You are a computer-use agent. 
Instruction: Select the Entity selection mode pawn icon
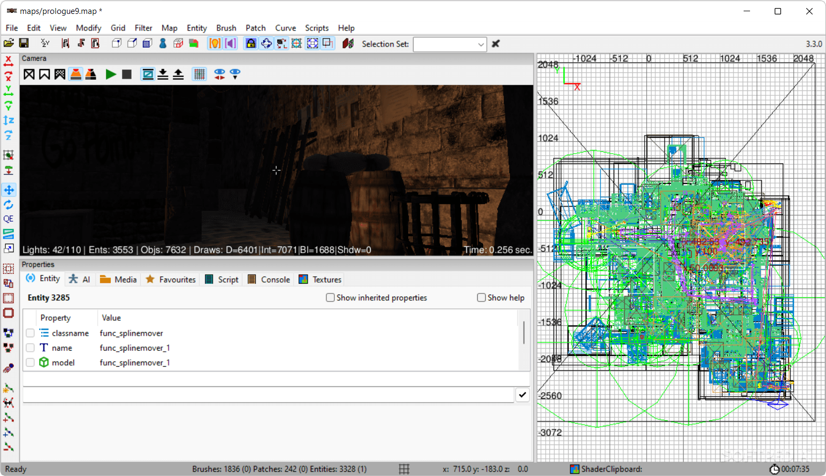pos(163,43)
